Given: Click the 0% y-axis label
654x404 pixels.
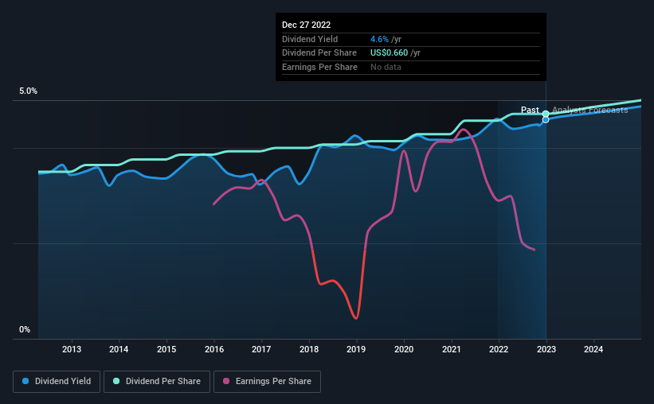Looking at the screenshot, I should coord(25,329).
